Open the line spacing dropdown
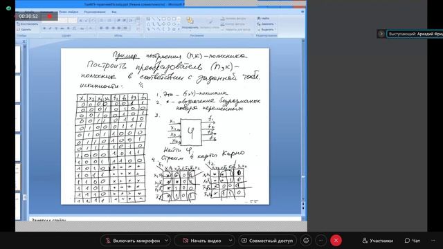This screenshot has height=249, width=443. coord(132,20)
